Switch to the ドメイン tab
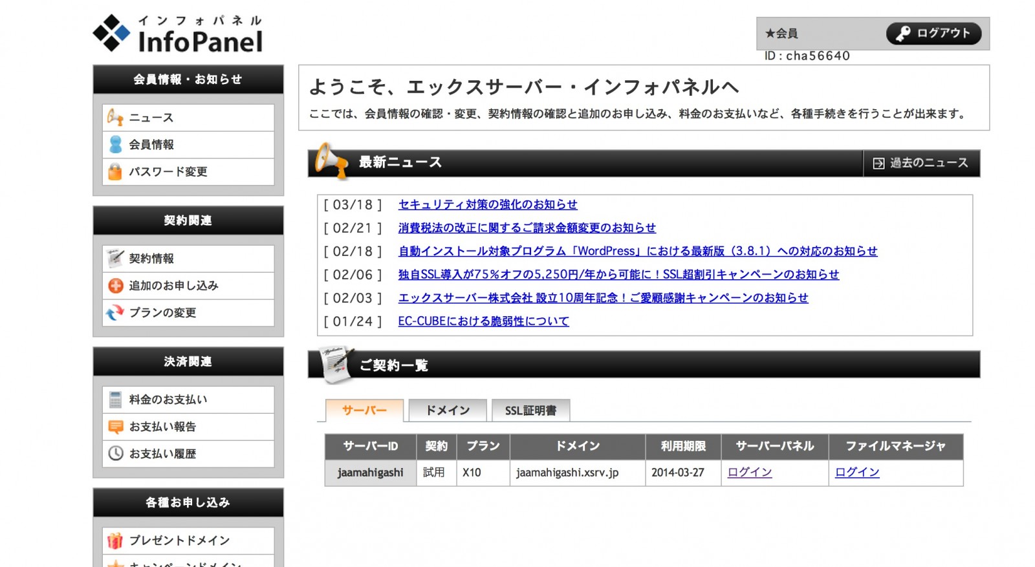The height and width of the screenshot is (567, 1035). [448, 410]
